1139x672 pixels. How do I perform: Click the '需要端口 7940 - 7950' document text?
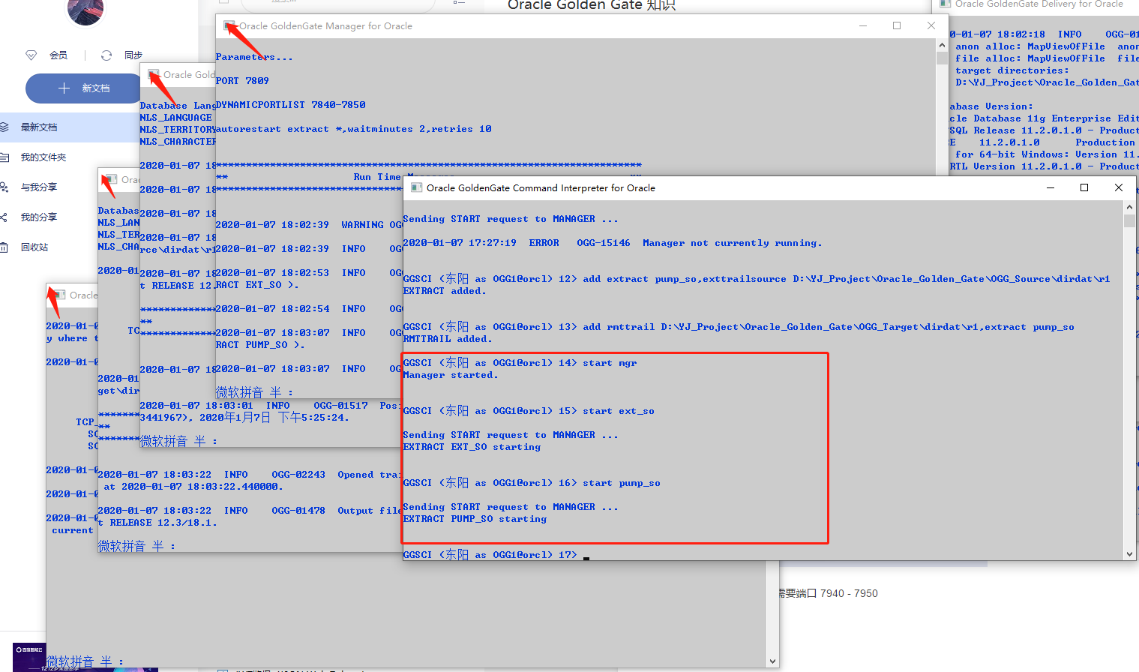[829, 593]
